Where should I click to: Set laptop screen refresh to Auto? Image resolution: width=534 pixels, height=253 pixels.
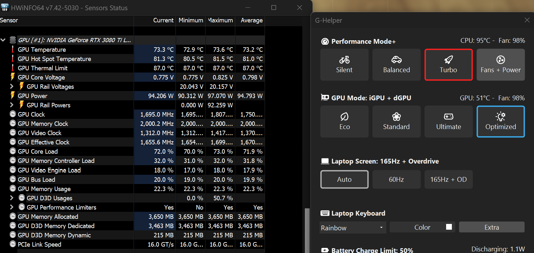pos(344,179)
